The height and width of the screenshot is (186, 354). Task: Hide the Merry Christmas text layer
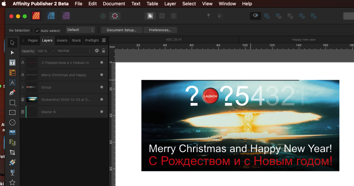[x=102, y=75]
